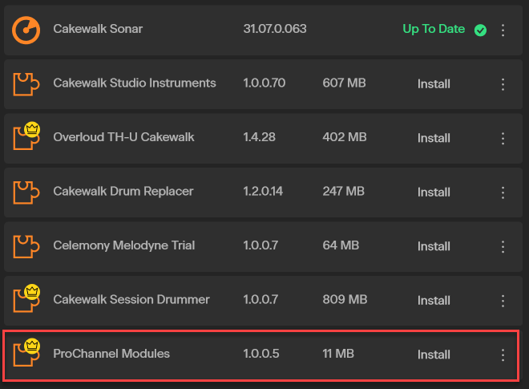The height and width of the screenshot is (389, 529).
Task: Install Cakewalk Drum Replacer
Action: tap(434, 192)
